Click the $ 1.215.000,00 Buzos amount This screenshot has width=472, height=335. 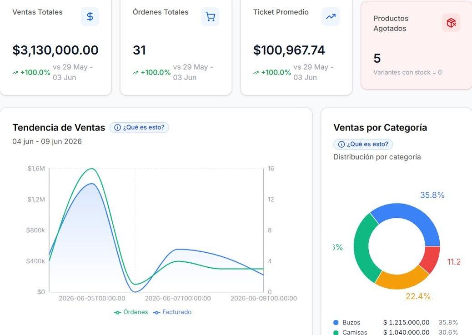click(x=407, y=322)
